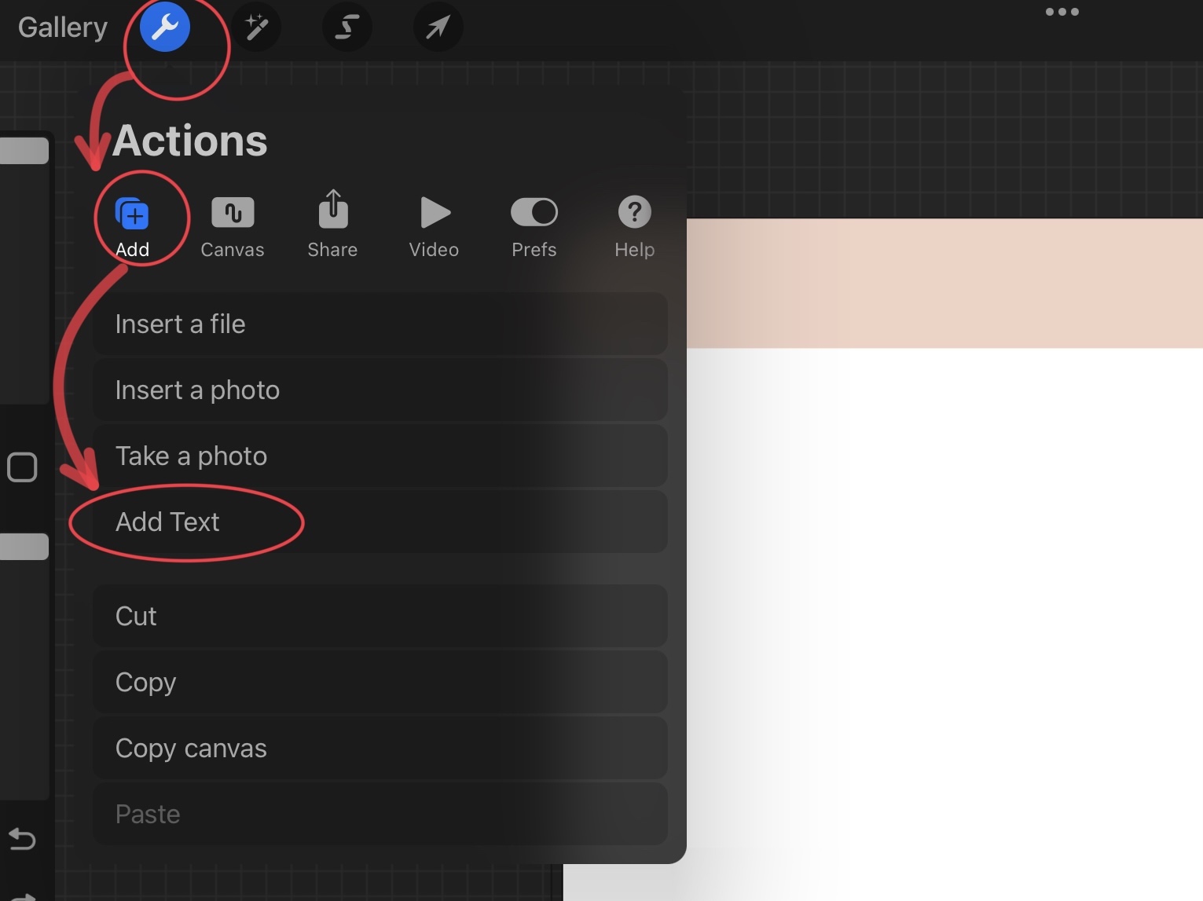This screenshot has width=1203, height=901.
Task: Select Take a photo option
Action: point(380,456)
